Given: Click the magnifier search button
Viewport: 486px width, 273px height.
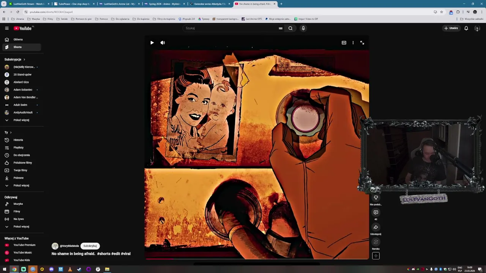Looking at the screenshot, I should 290,28.
